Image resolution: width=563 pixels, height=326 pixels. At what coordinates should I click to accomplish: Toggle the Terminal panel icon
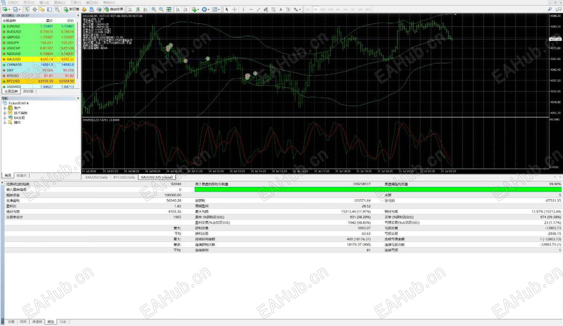49,9
